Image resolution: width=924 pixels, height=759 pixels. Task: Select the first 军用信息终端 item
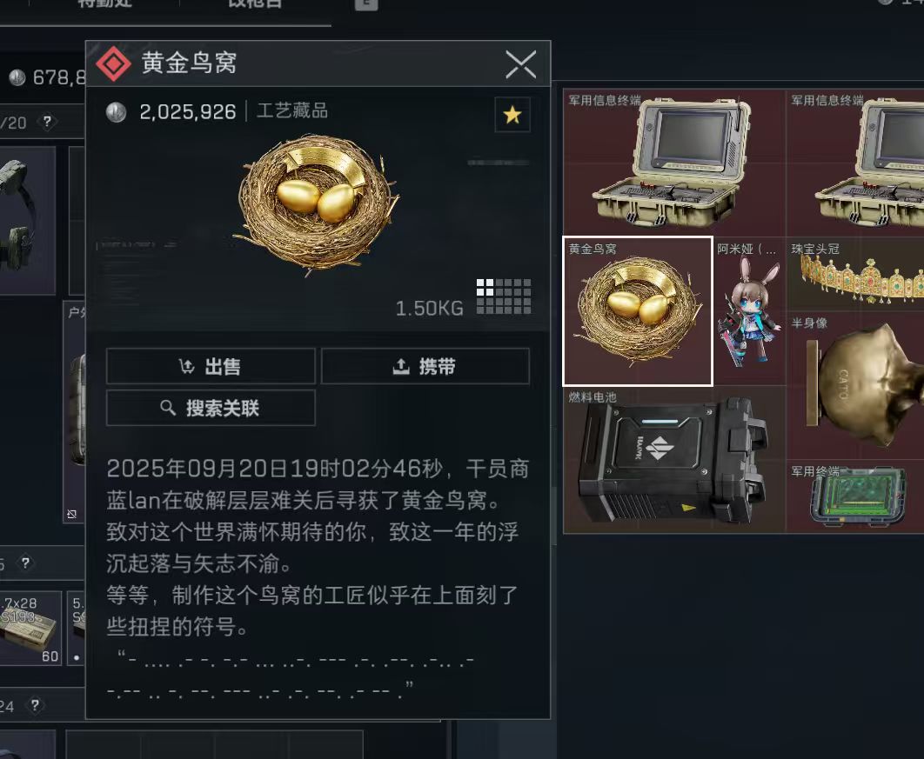[x=674, y=162]
